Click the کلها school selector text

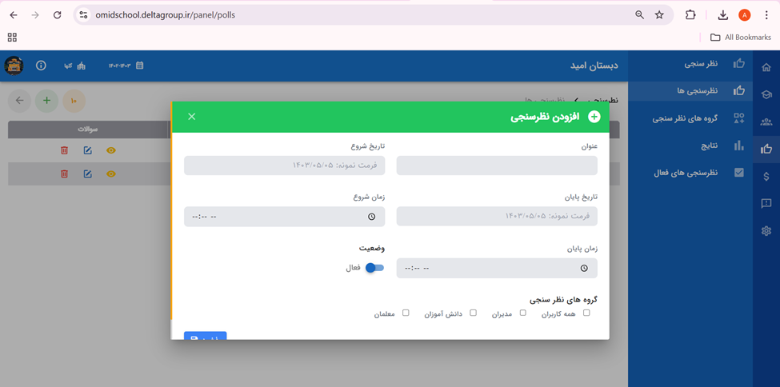68,66
